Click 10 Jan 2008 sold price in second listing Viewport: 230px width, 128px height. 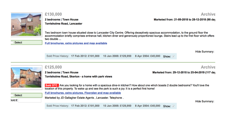[117, 106]
